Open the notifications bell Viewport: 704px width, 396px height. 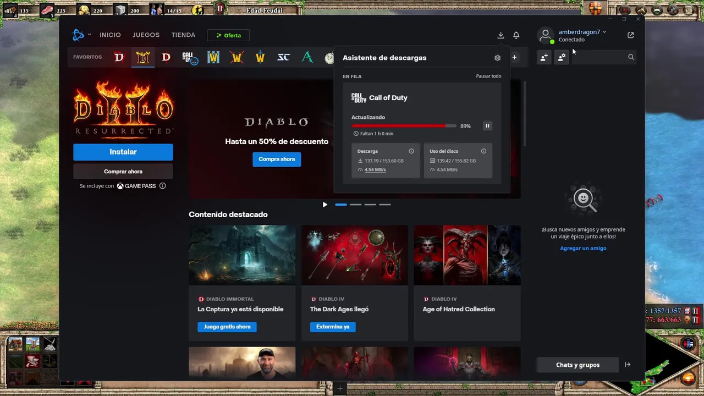[516, 35]
